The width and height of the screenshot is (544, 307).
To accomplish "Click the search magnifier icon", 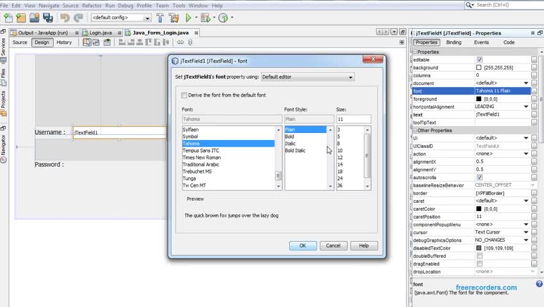I will [468, 5].
